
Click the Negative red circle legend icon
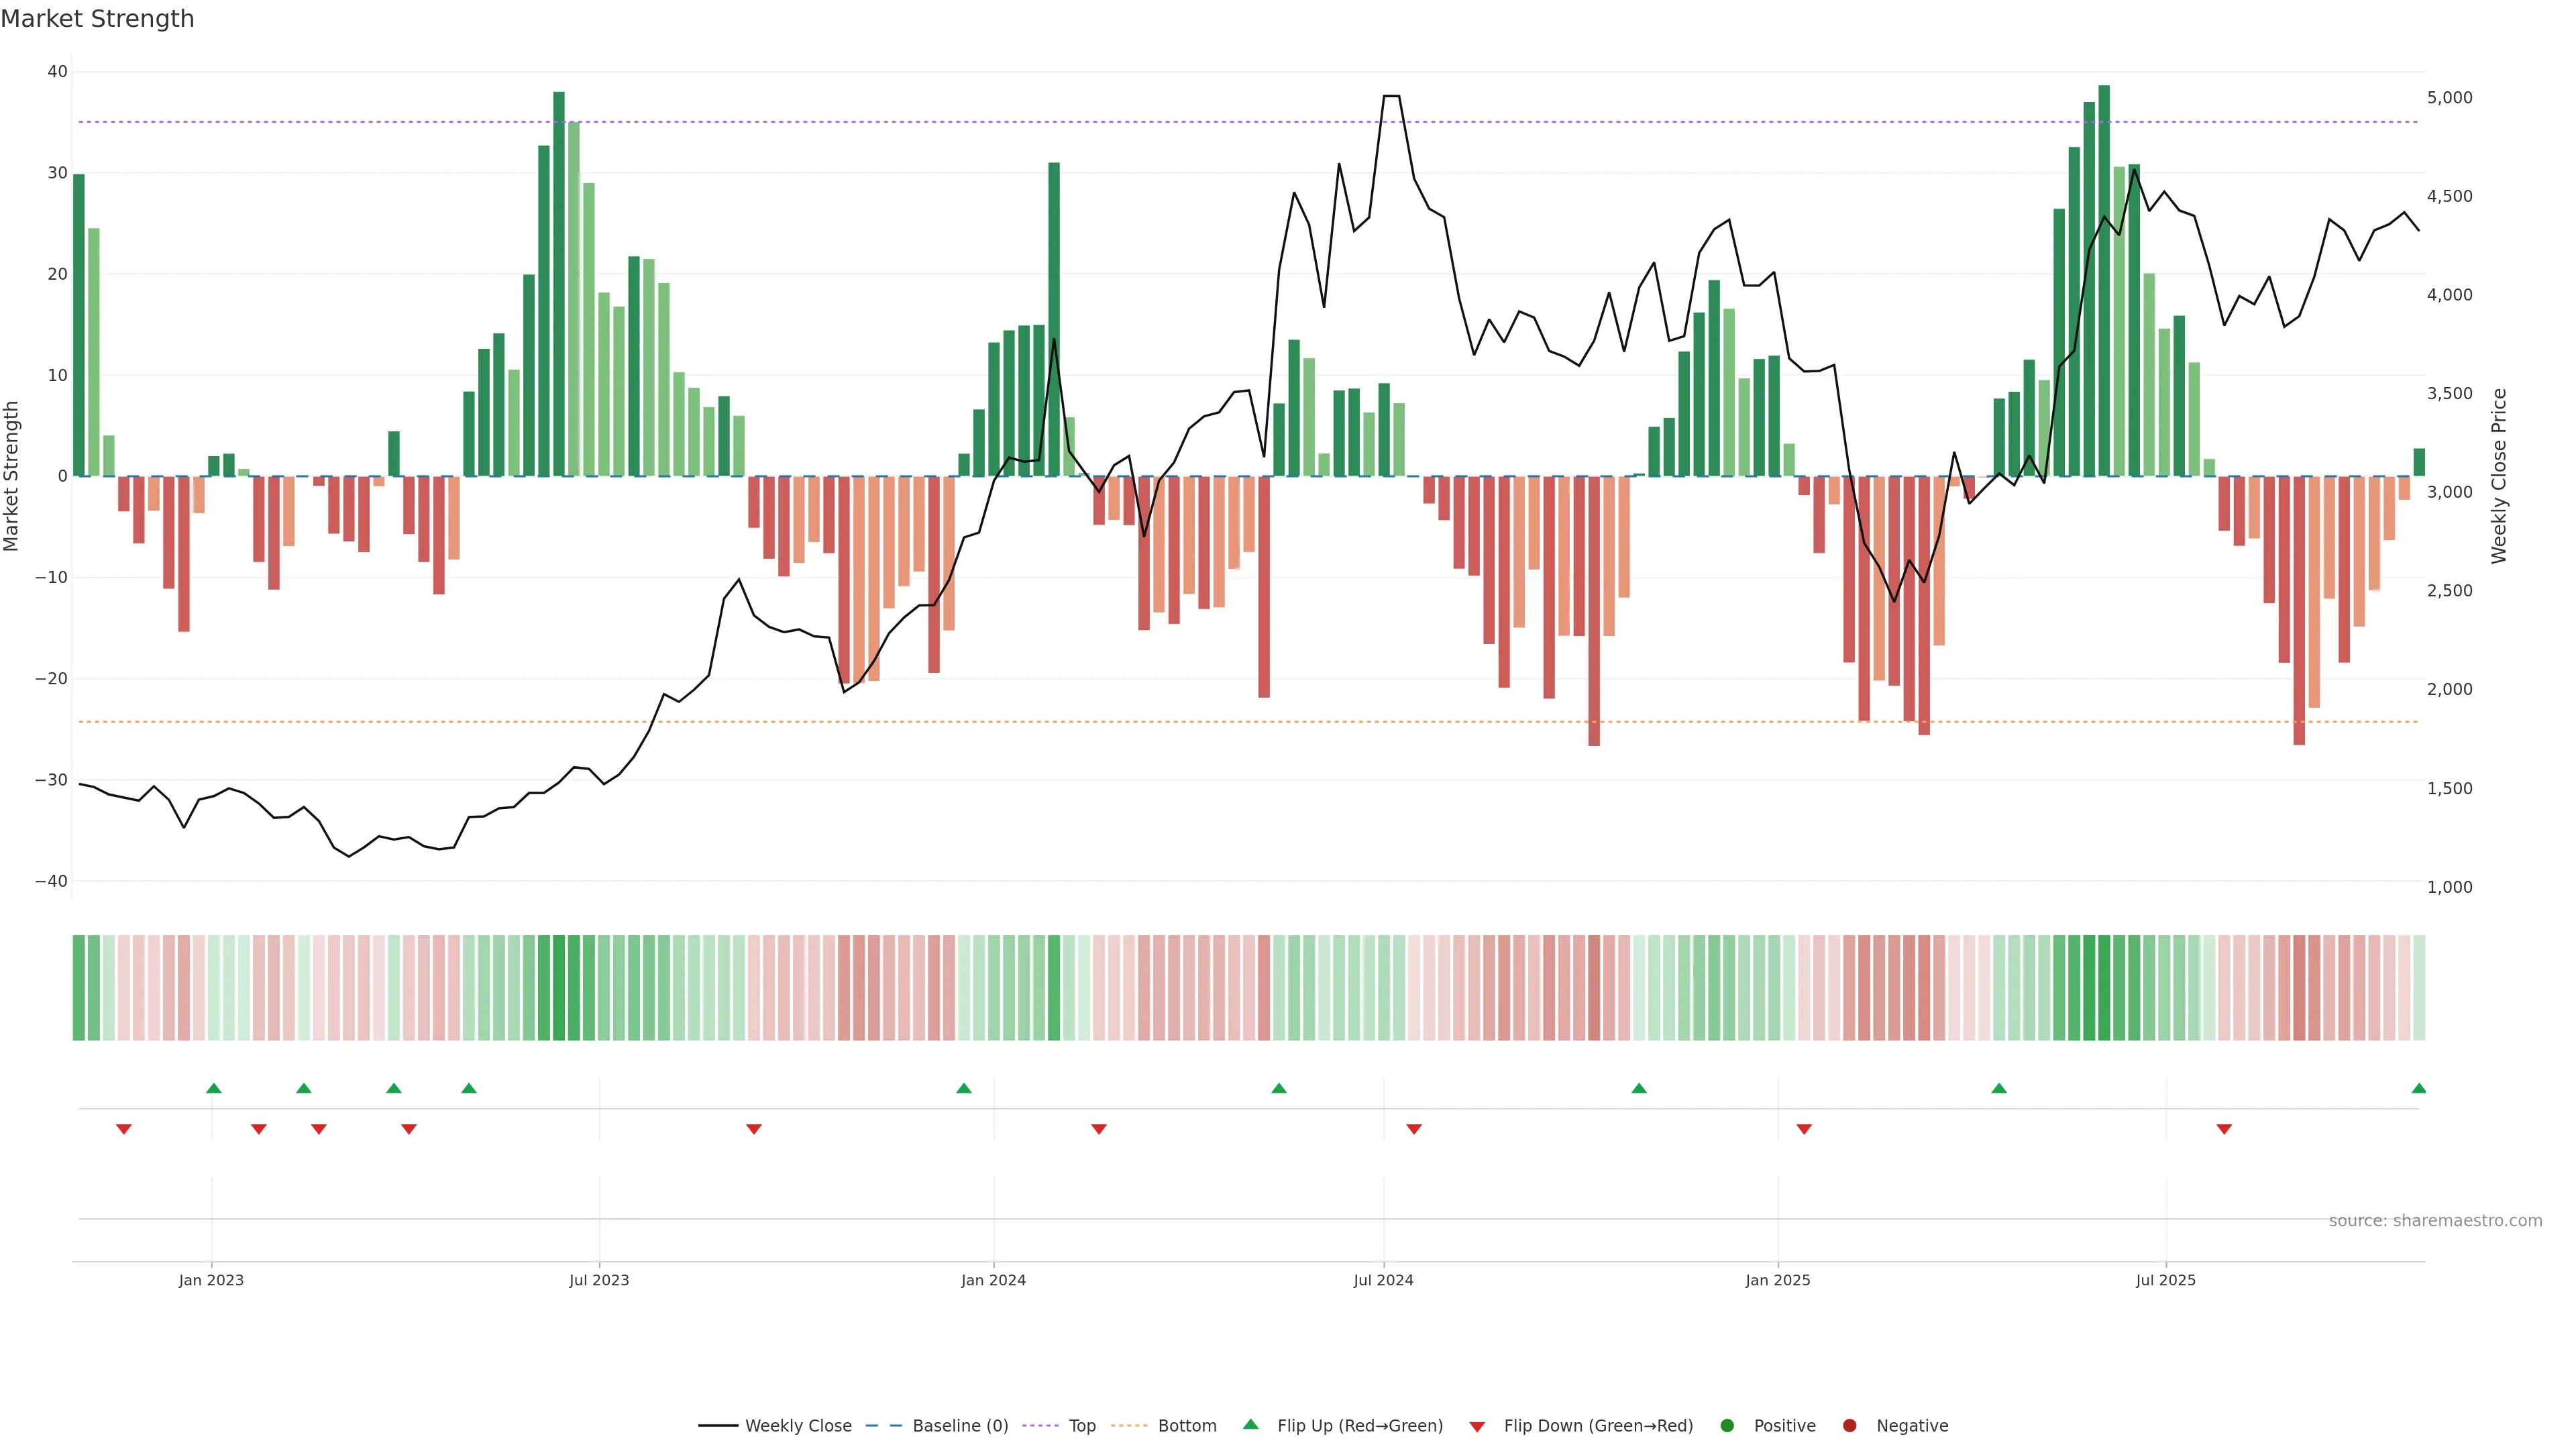1849,1426
